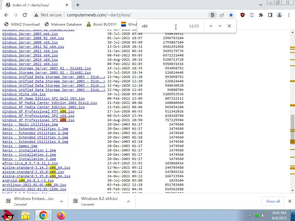Go to next x86 search match
Screen dimensions: 295x221
220,26
